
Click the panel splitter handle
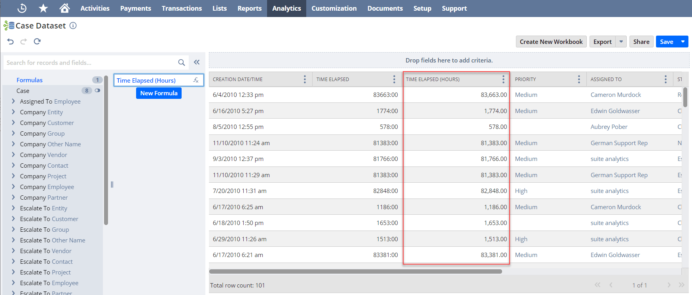[112, 185]
